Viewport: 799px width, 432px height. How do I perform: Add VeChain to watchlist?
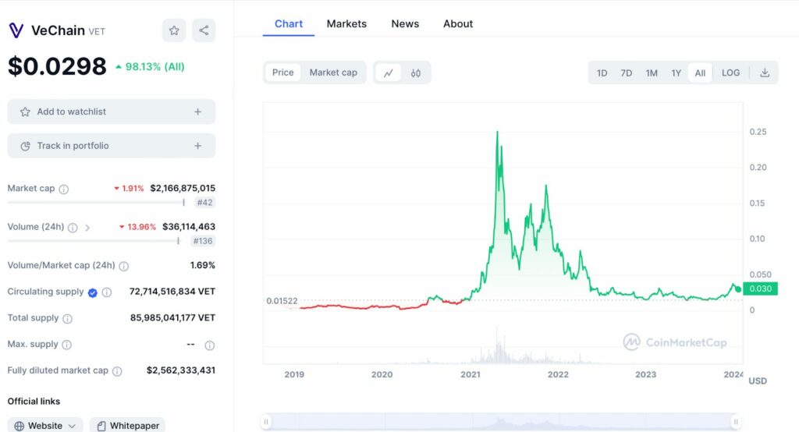(x=111, y=112)
